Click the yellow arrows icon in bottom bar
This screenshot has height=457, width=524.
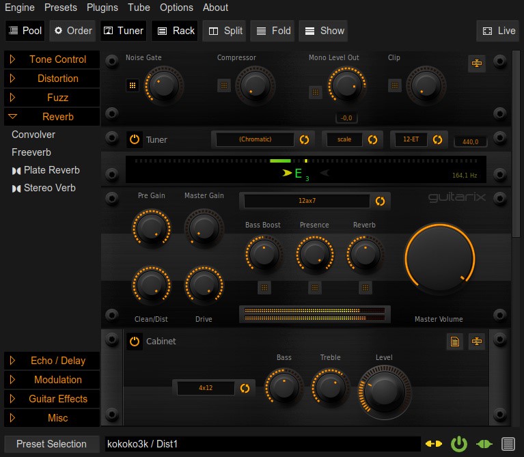434,444
